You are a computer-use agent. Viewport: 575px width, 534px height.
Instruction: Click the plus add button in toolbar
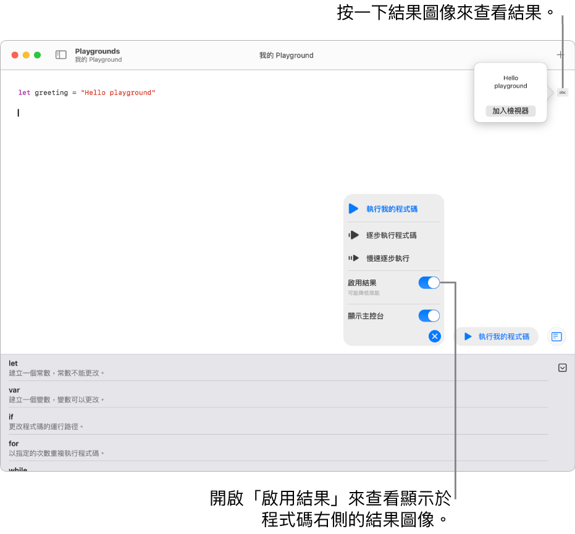560,55
